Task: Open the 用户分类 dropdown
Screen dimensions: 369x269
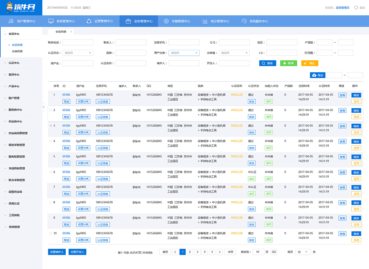Action: pyautogui.click(x=184, y=53)
